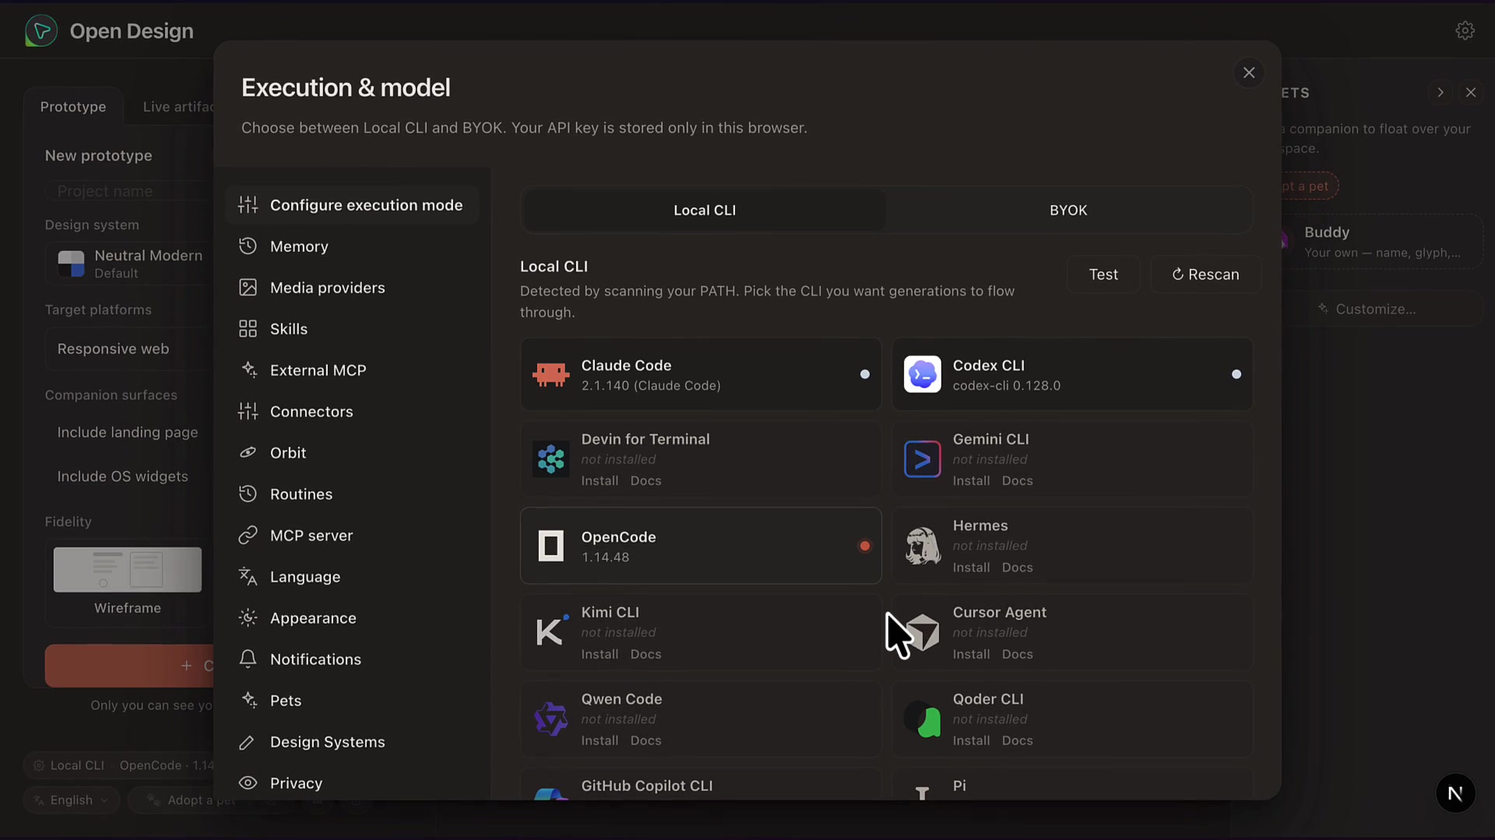Viewport: 1495px width, 840px height.
Task: Click the Media providers image icon
Action: [248, 288]
